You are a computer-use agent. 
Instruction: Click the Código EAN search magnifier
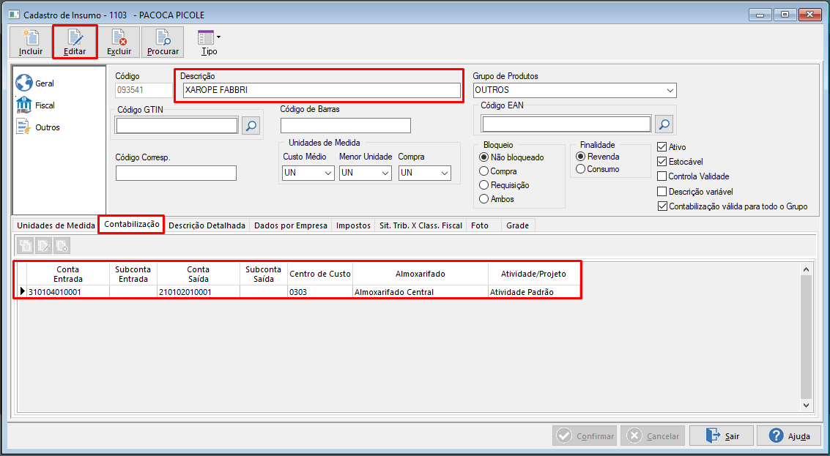[x=664, y=124]
